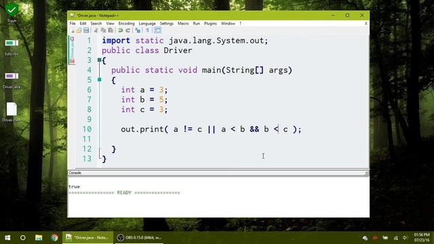Click 'main(String[] args)' on line 4

coord(247,70)
